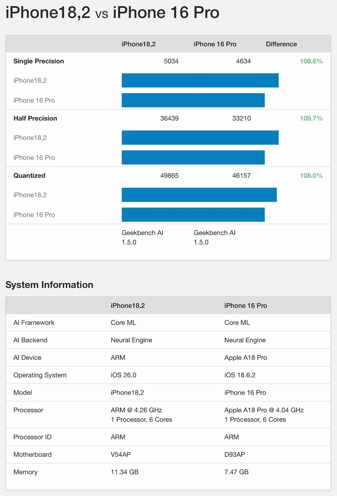This screenshot has height=496, width=337.
Task: Click ARM Processor ID for iPhone18,2
Action: pos(118,437)
